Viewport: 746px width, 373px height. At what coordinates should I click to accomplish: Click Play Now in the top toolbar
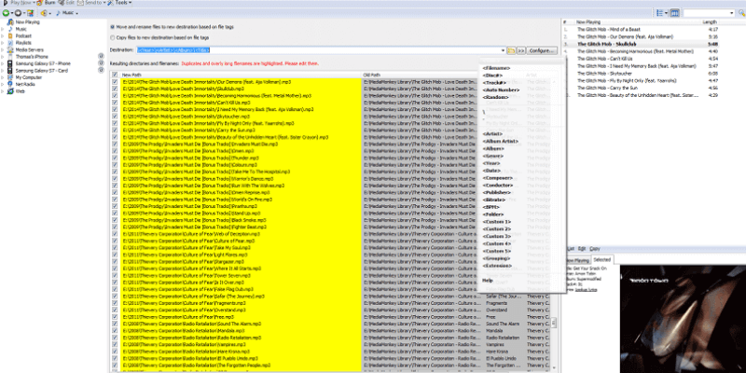coord(19,3)
